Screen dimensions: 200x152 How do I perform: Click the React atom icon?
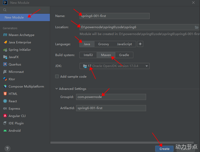coord(5,101)
